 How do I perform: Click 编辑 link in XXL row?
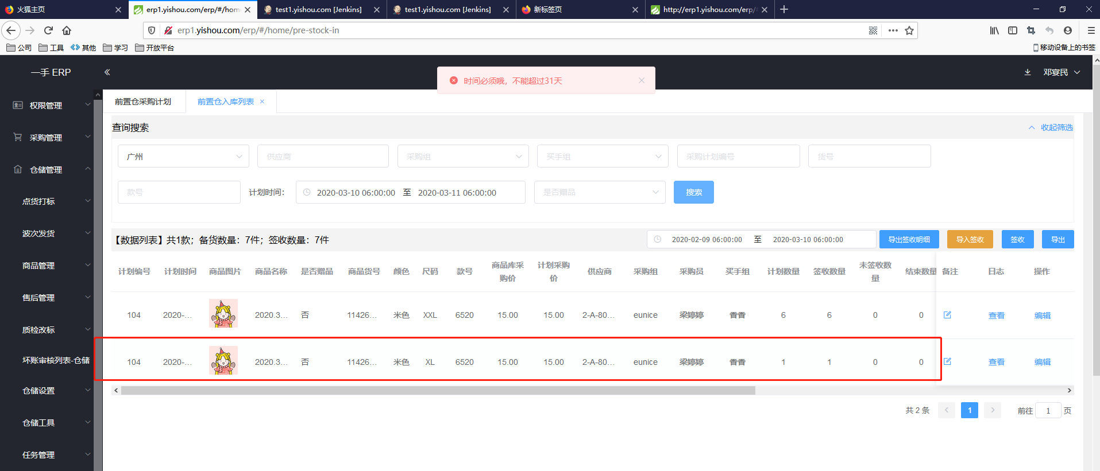coord(1043,315)
